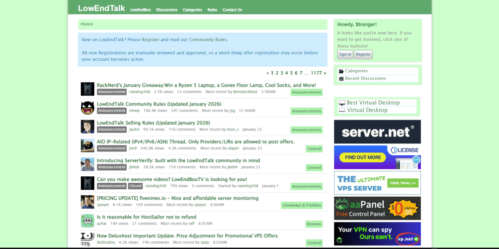Click the next page » arrow

(x=325, y=73)
